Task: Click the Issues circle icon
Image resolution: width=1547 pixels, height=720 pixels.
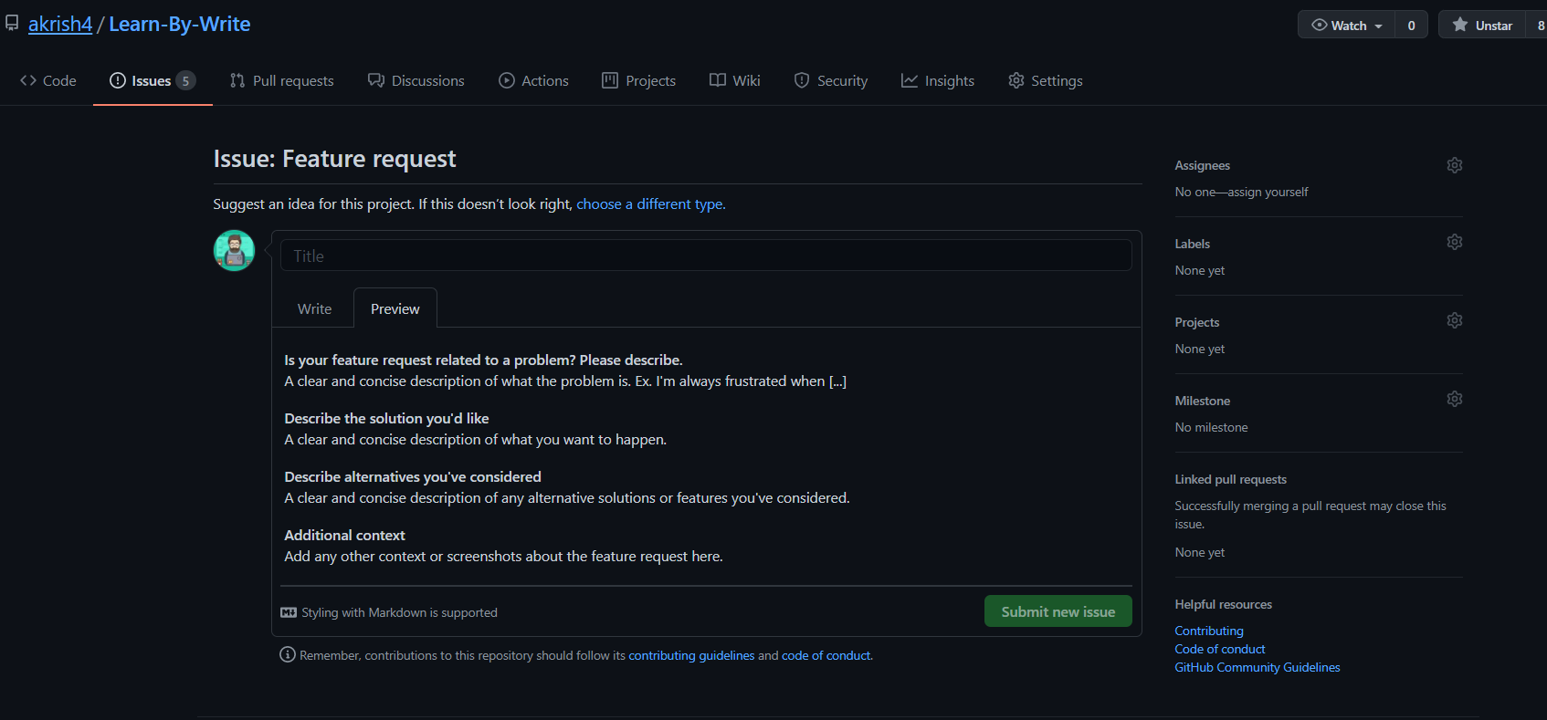Action: click(118, 80)
